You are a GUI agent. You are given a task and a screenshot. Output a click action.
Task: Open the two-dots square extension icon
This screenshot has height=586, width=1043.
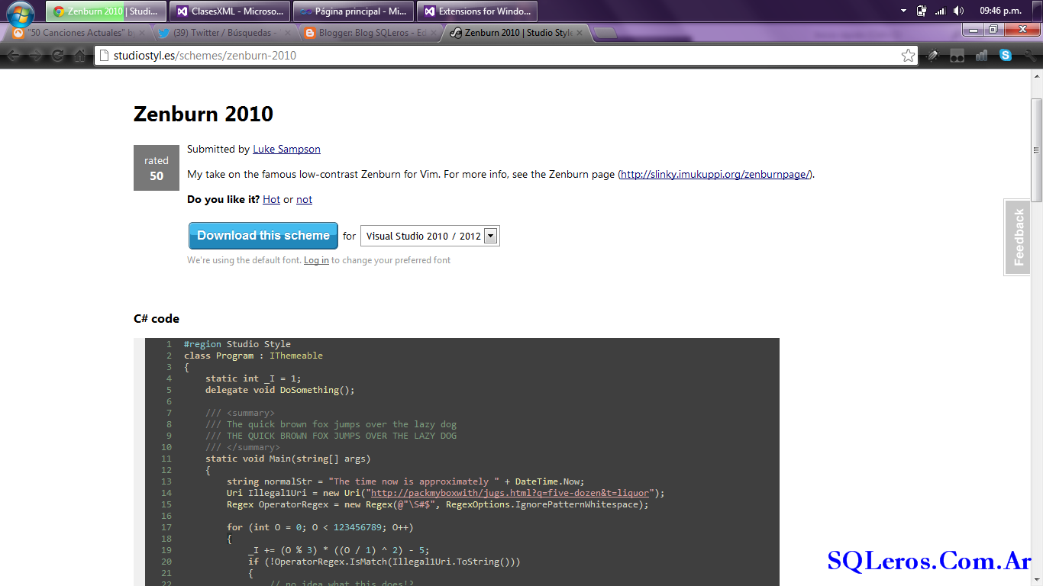[957, 56]
